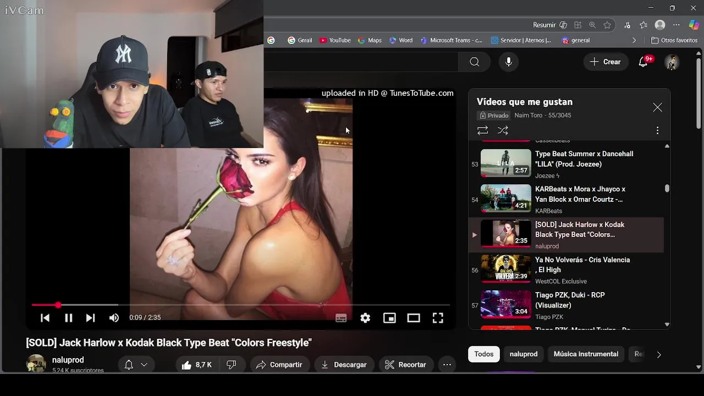Select the Todos filter chip
This screenshot has height=396, width=704.
(484, 354)
